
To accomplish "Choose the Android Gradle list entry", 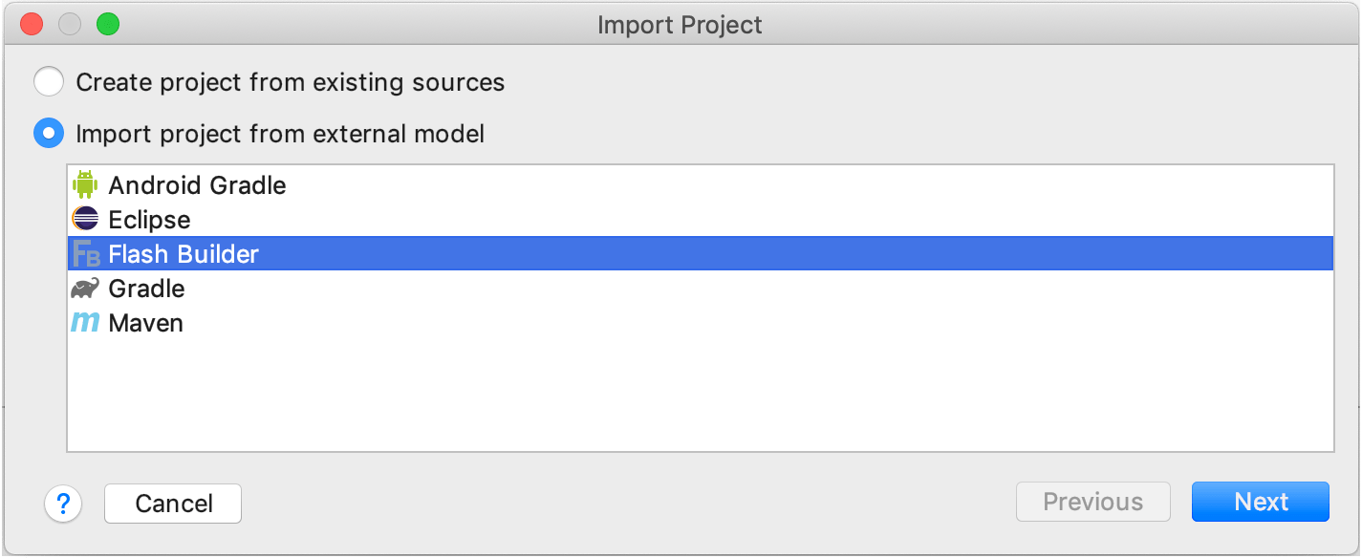I will (x=701, y=184).
